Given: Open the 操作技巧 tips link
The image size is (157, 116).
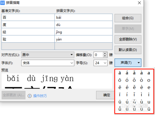Looking at the screenshot, I should click(x=40, y=96).
